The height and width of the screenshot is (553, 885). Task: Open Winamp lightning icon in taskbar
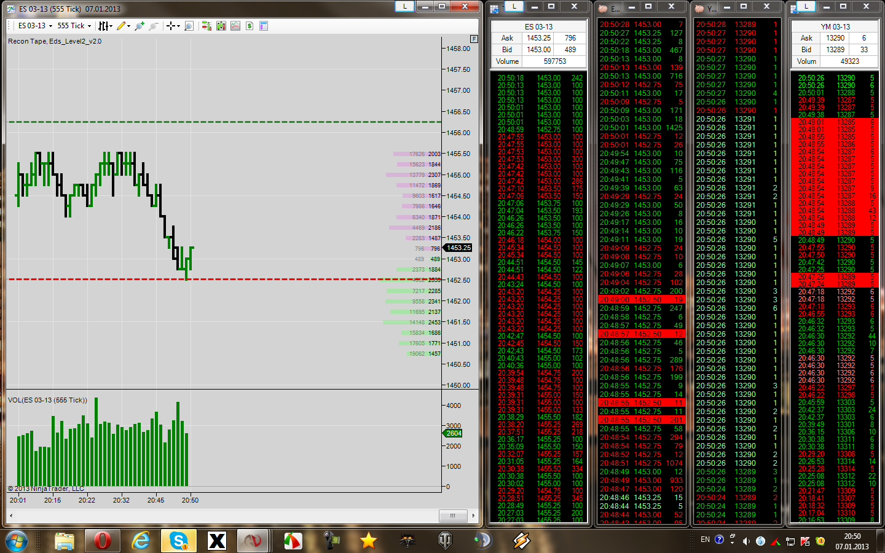[x=521, y=541]
